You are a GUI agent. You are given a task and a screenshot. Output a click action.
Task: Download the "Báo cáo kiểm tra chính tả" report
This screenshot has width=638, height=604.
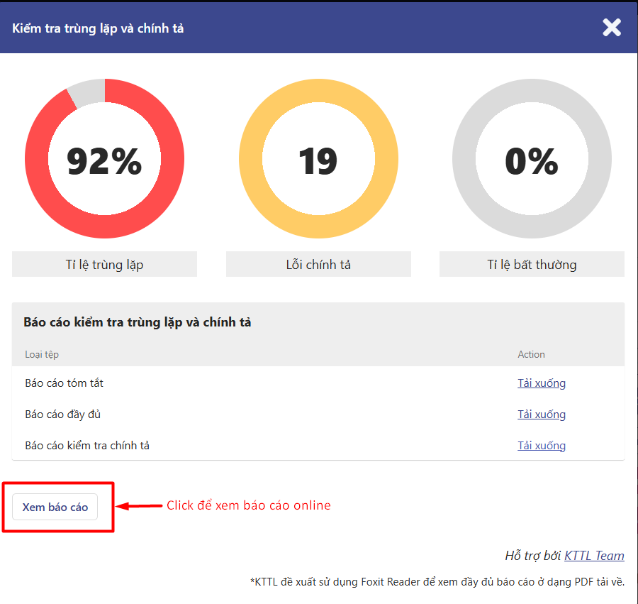542,446
